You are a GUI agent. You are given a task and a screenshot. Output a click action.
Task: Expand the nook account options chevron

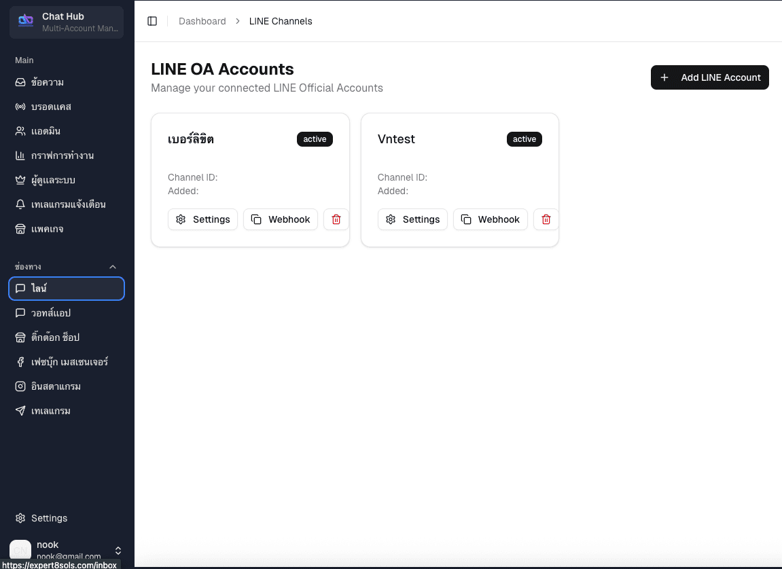click(118, 550)
